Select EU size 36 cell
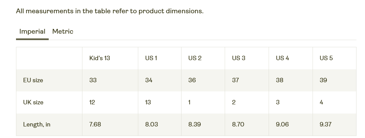This screenshot has width=365, height=138. 192,80
